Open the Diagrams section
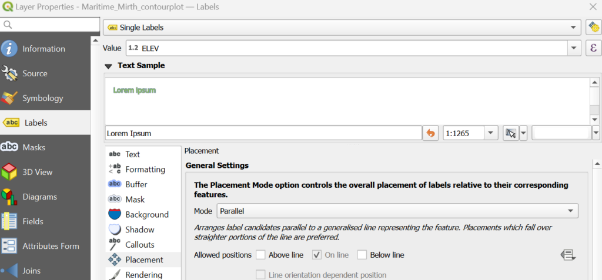Screen dimensions: 602x280 [39, 197]
